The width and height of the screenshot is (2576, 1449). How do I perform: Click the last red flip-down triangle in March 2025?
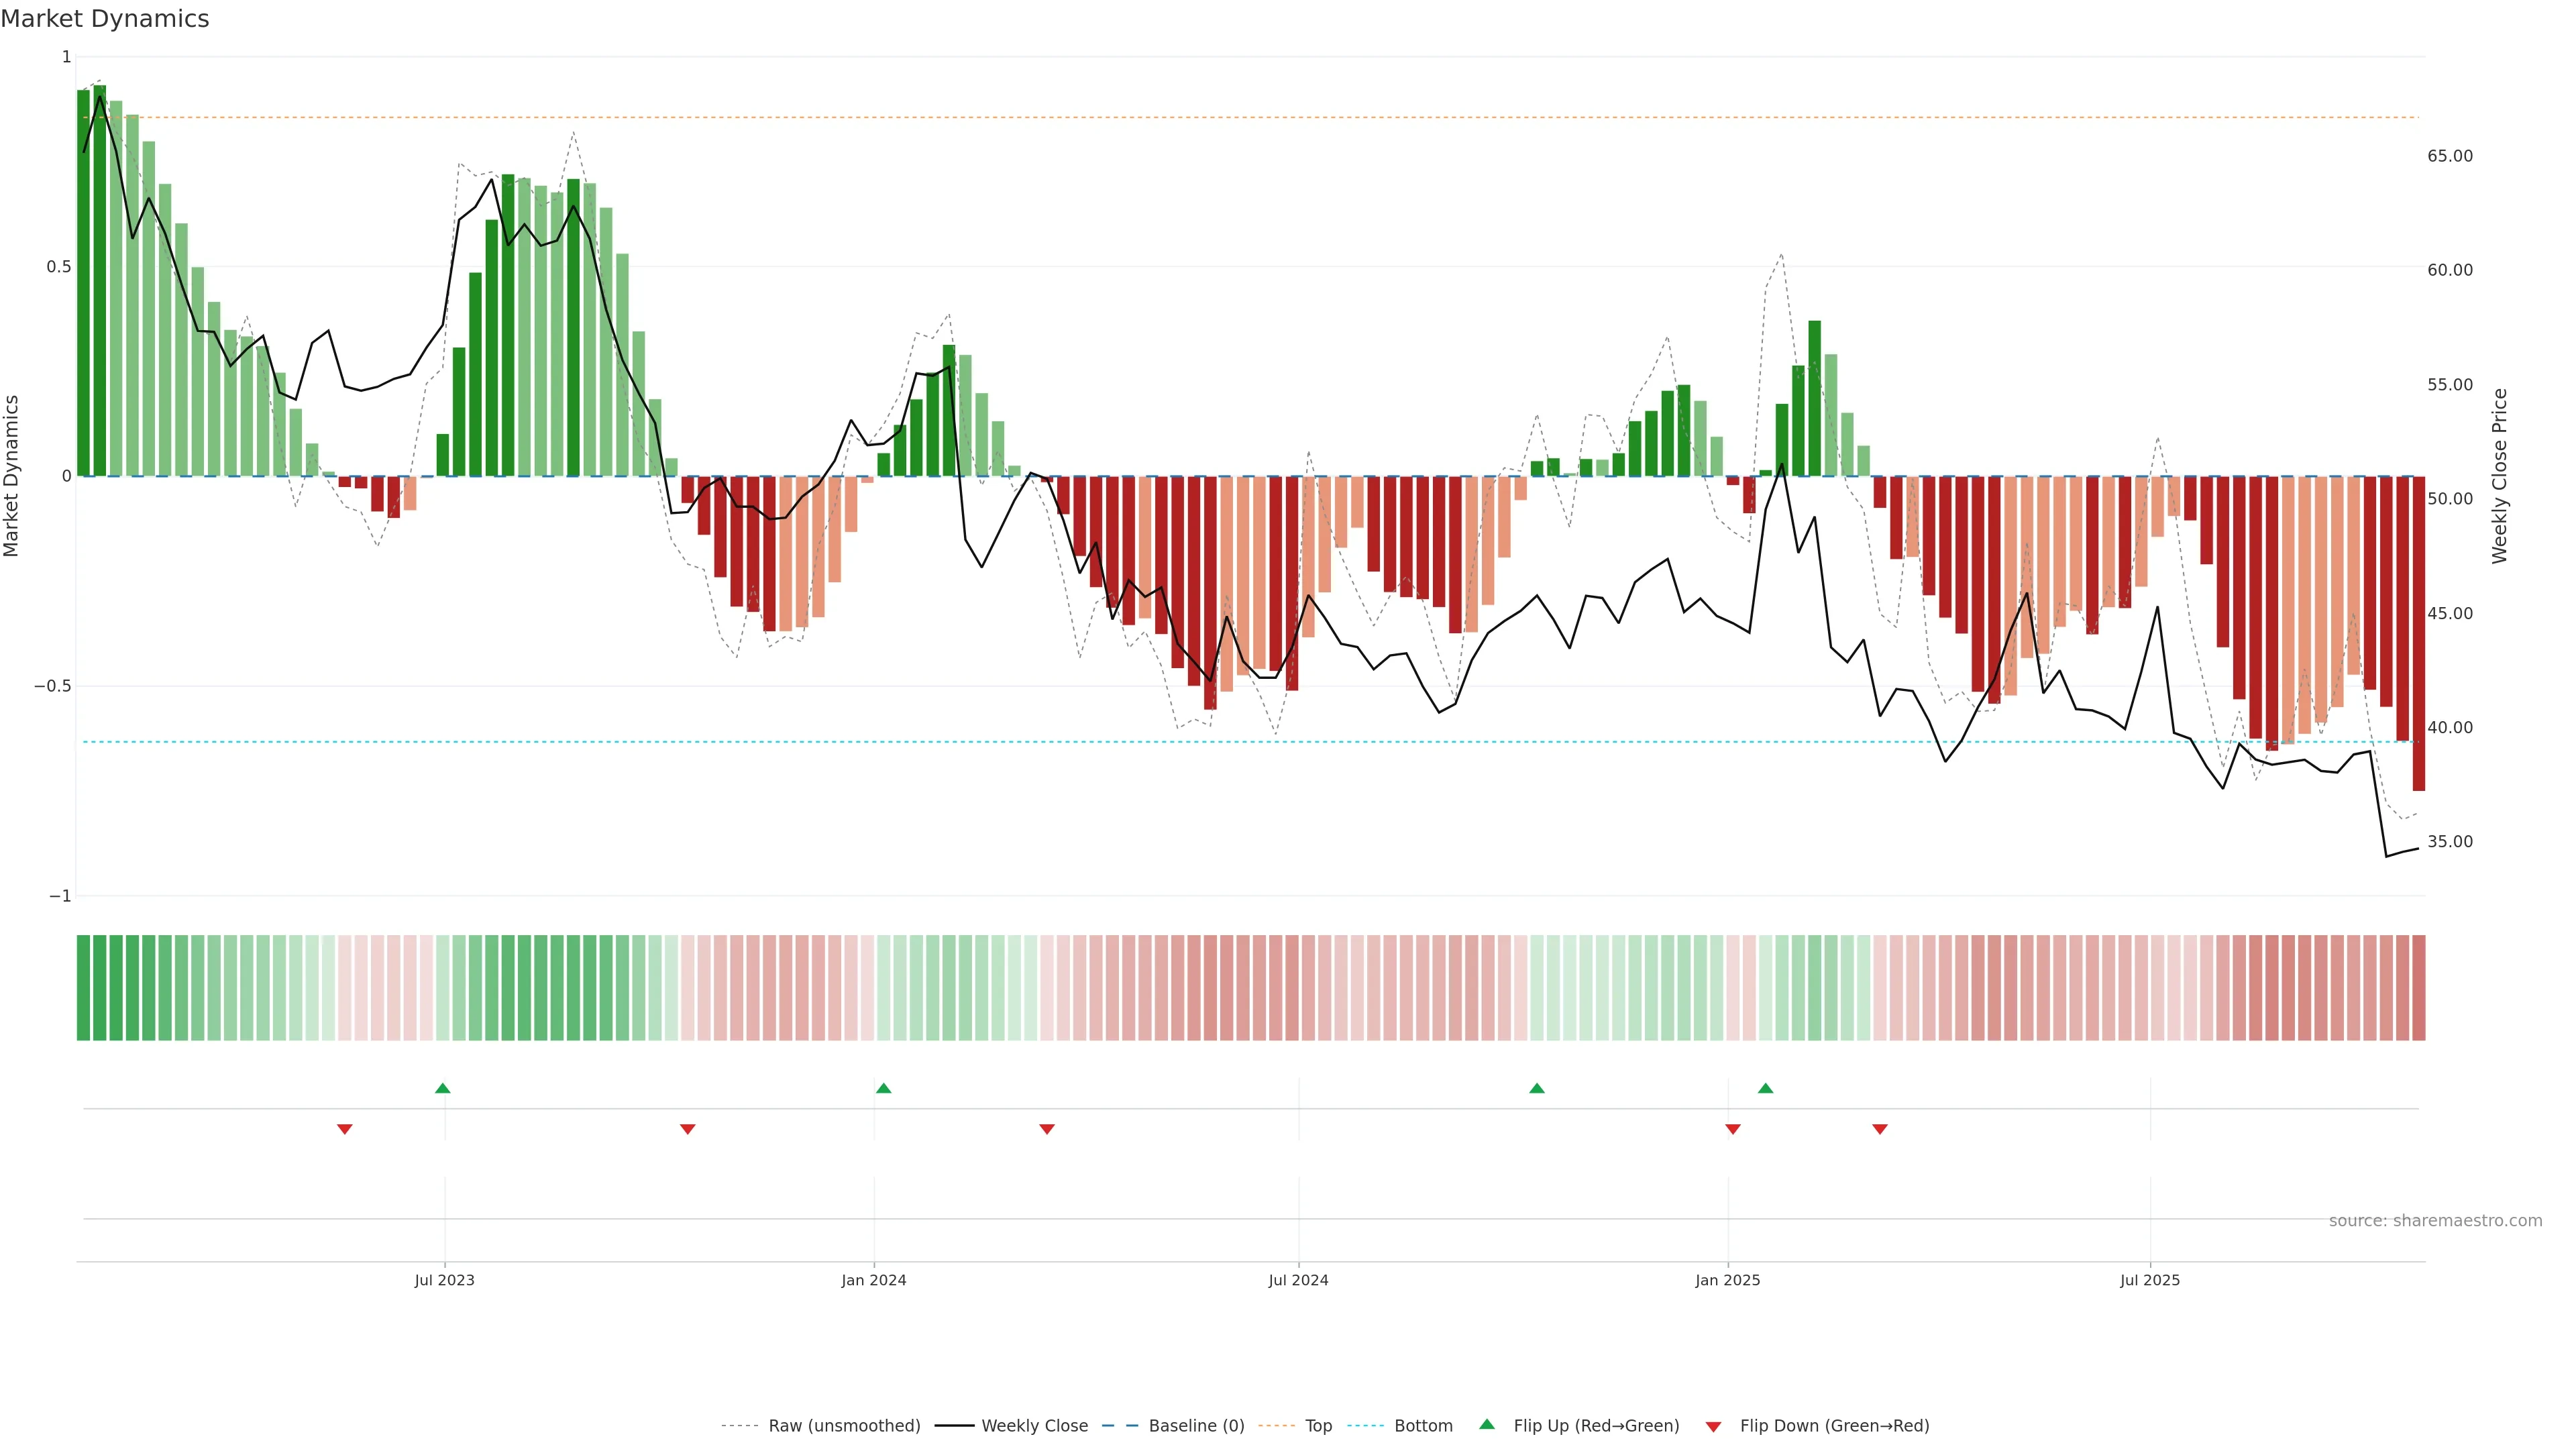pos(1880,1129)
